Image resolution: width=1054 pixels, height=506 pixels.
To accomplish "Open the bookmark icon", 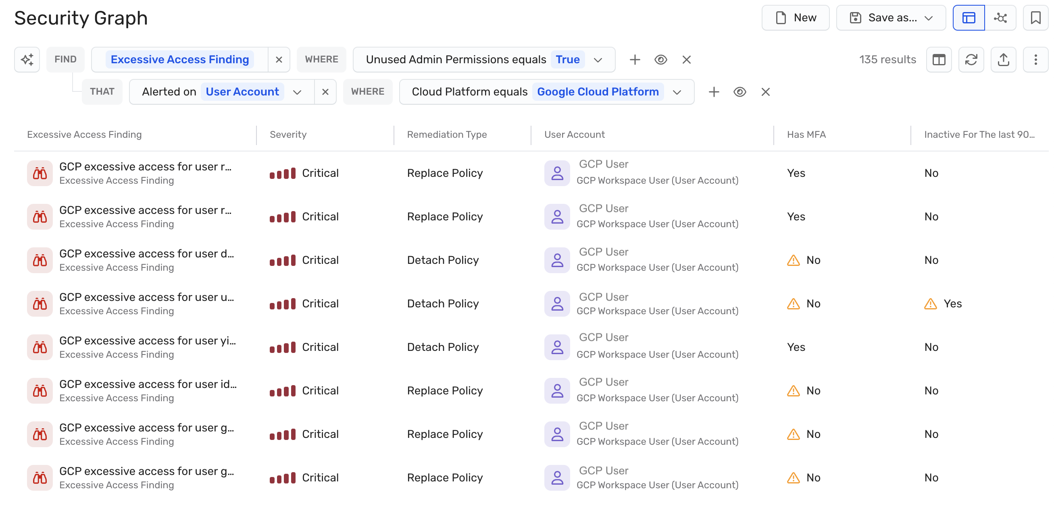I will pos(1035,18).
